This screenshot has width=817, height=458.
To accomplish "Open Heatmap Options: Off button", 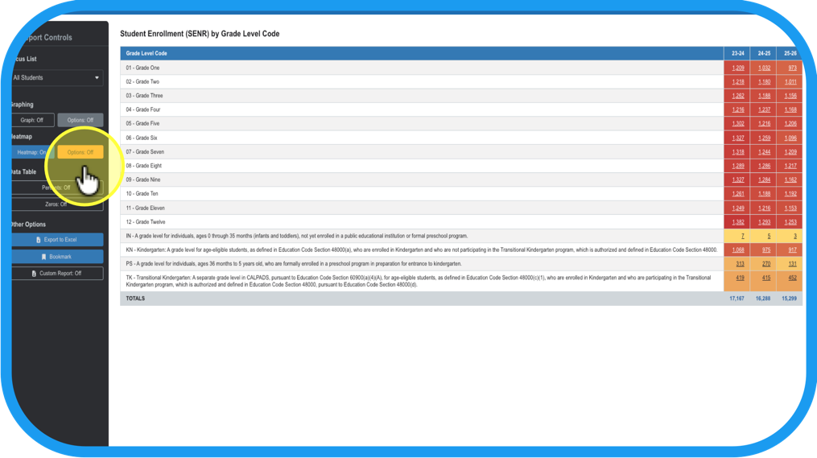I will click(80, 152).
